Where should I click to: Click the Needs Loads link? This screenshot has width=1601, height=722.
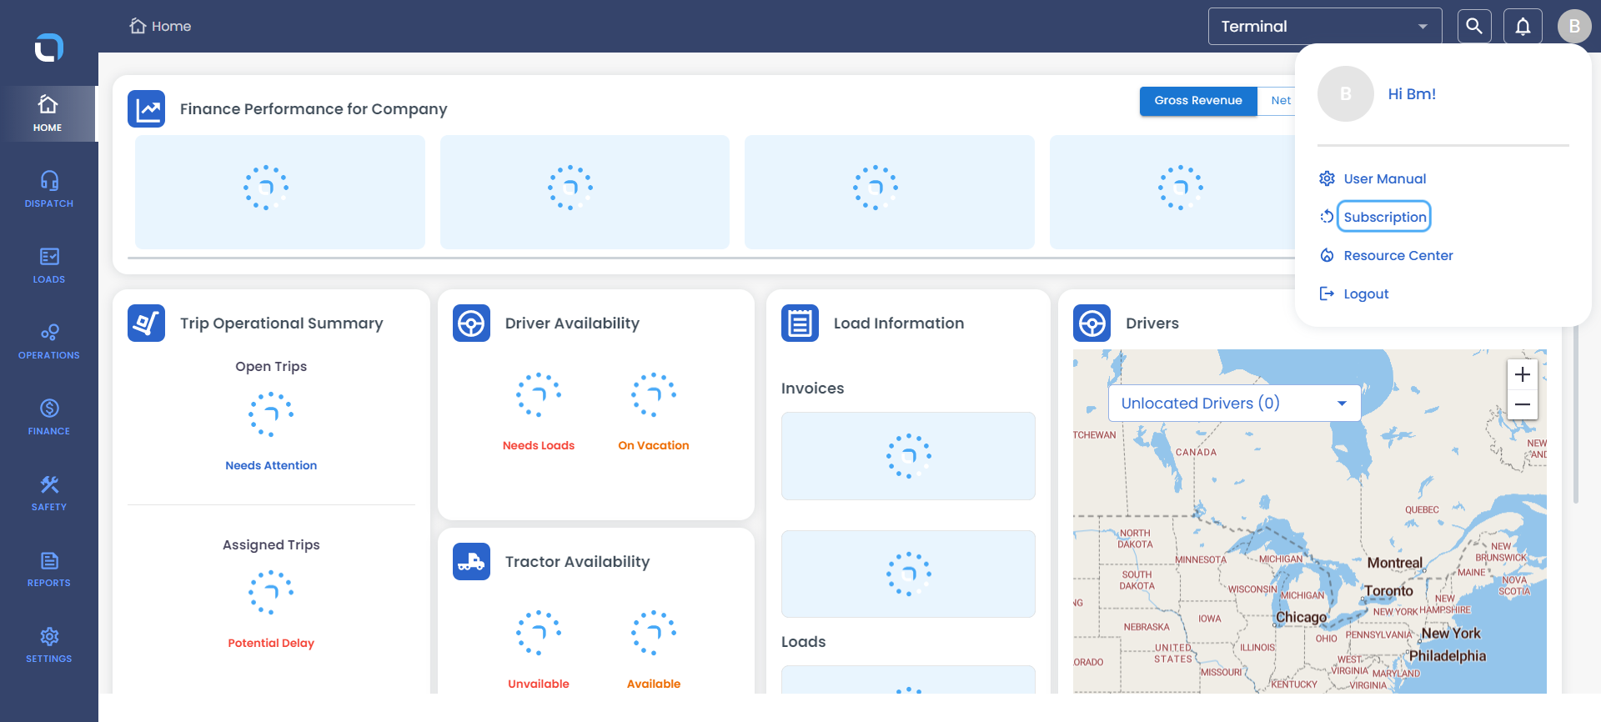539,445
